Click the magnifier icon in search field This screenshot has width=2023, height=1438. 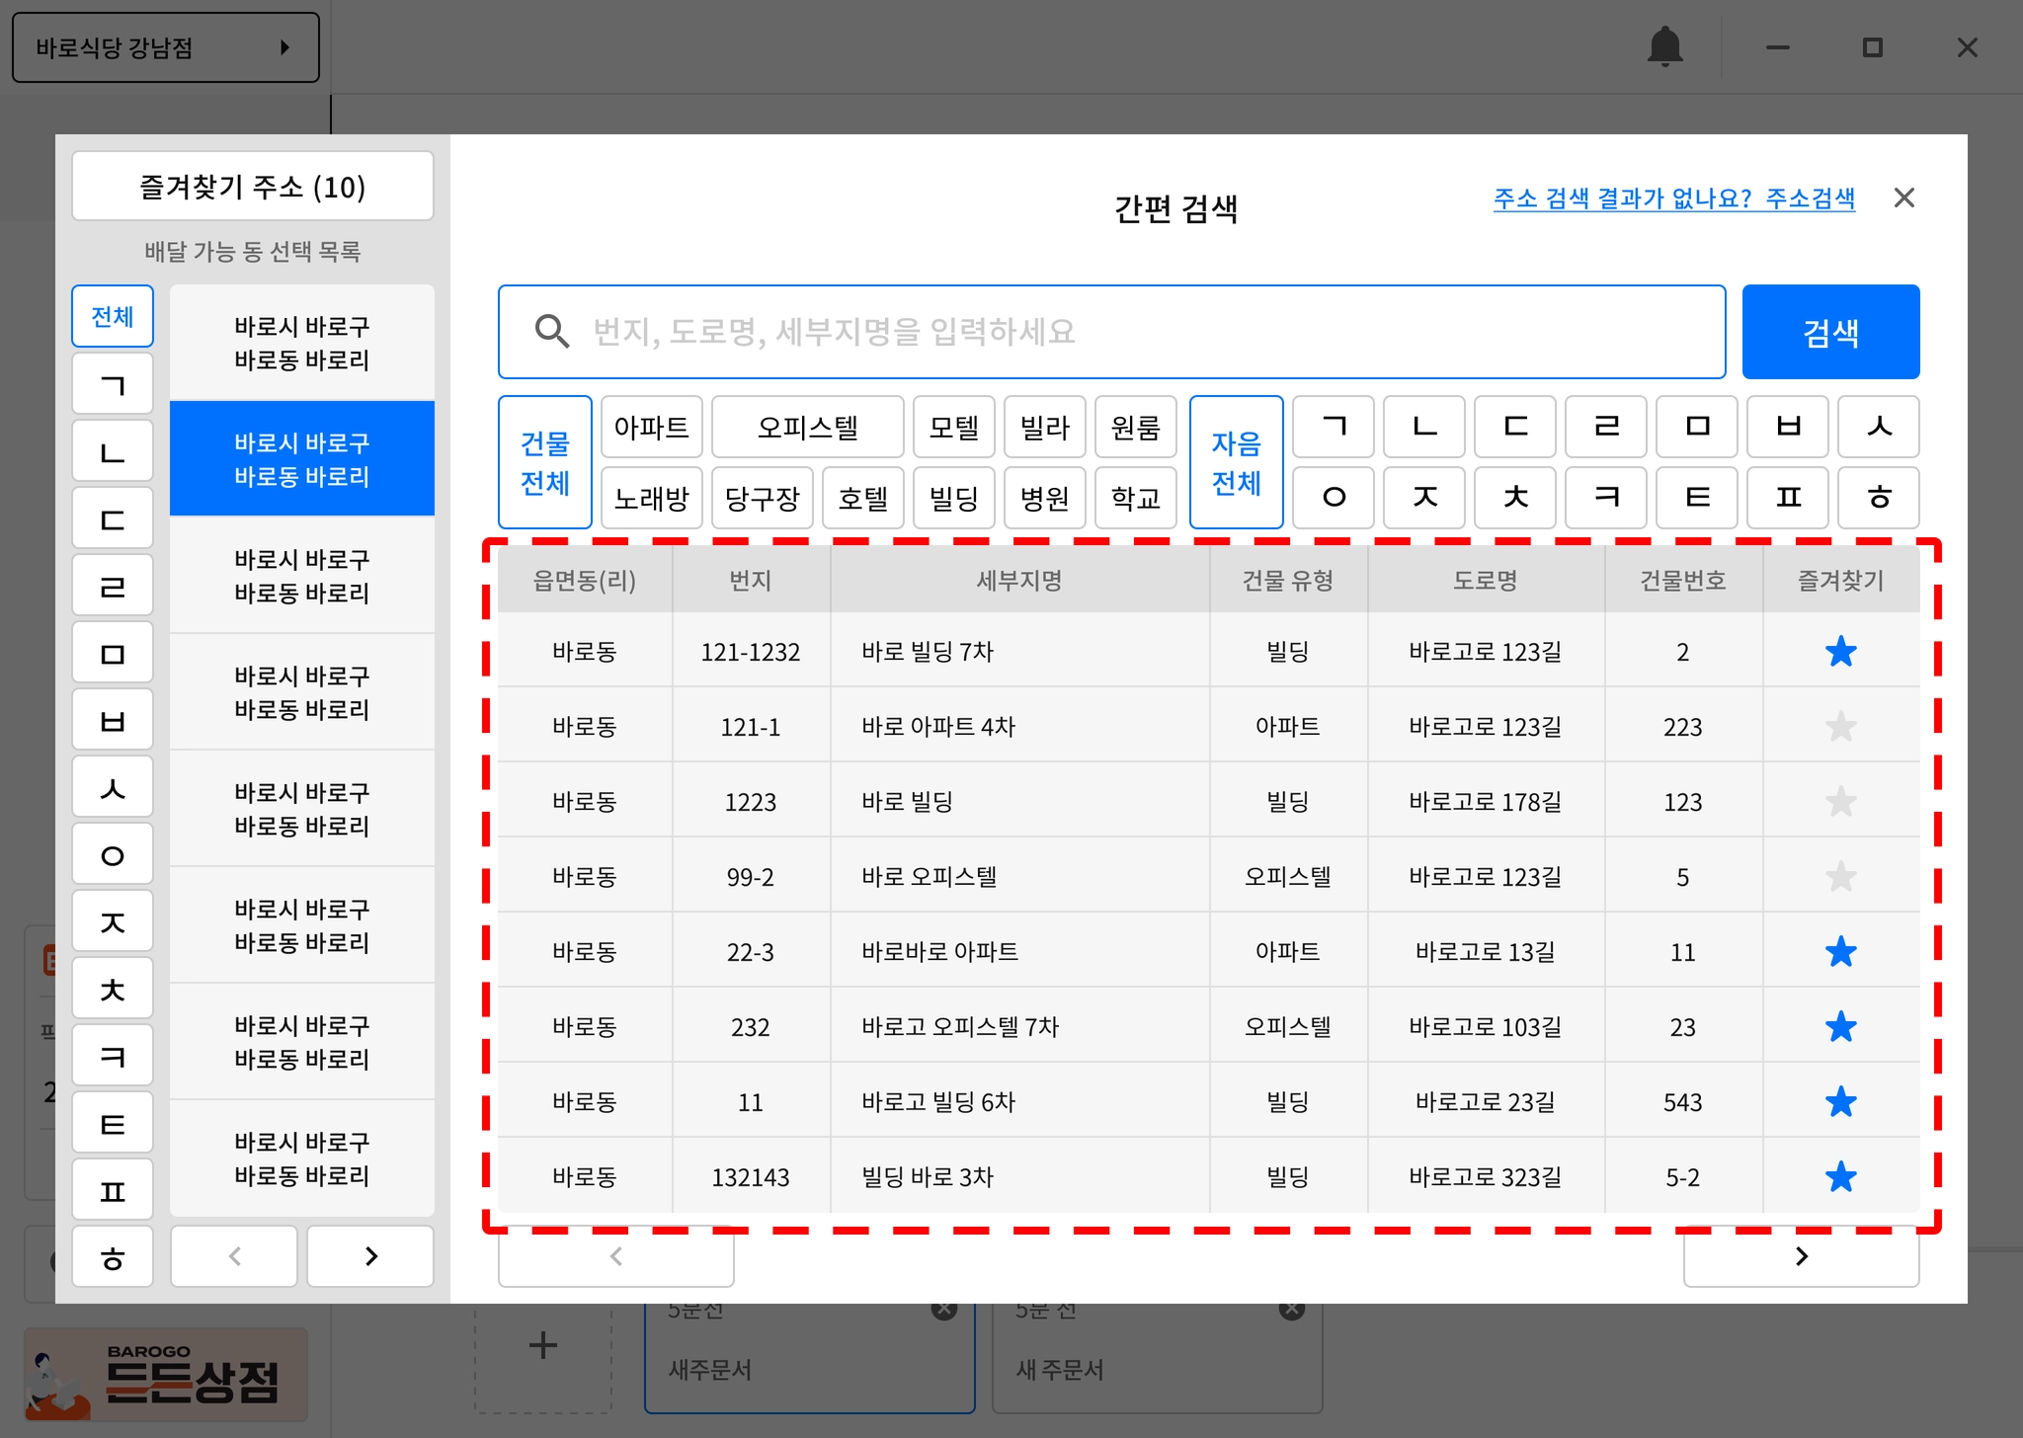coord(551,332)
